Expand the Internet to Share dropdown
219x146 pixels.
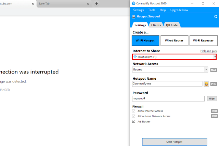tap(215, 57)
